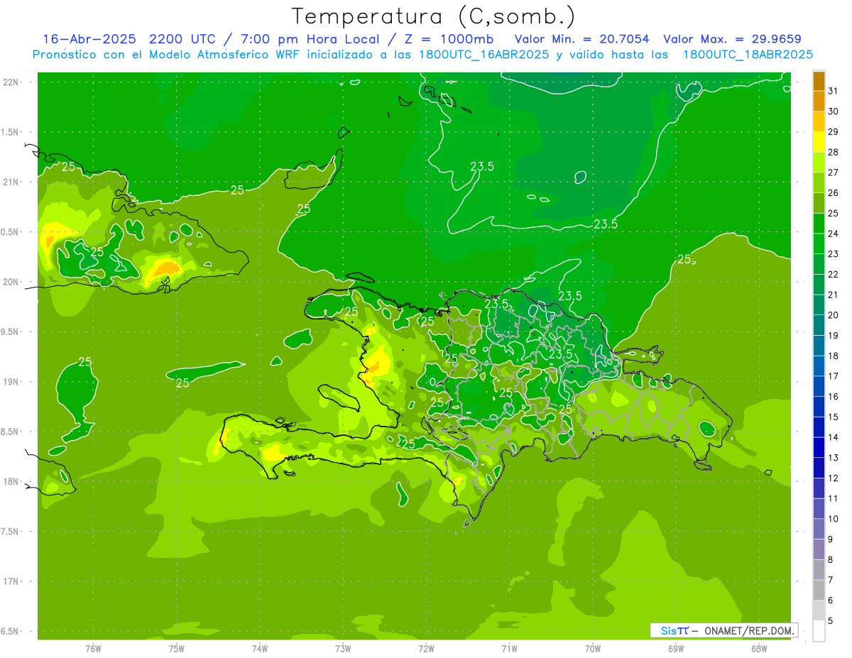852x658 pixels.
Task: Click the "1800UTC_18ABR2025" valid-until time
Action: point(748,55)
